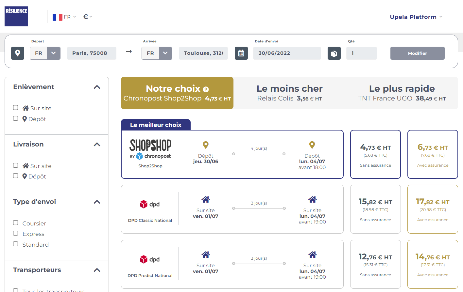
Task: Click the DPD Predict pickup house icon
Action: (206, 254)
